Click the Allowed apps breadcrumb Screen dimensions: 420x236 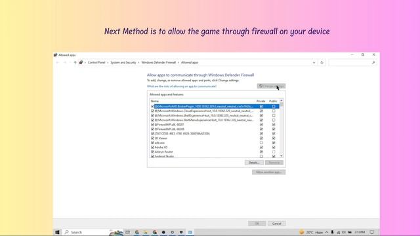pos(190,63)
